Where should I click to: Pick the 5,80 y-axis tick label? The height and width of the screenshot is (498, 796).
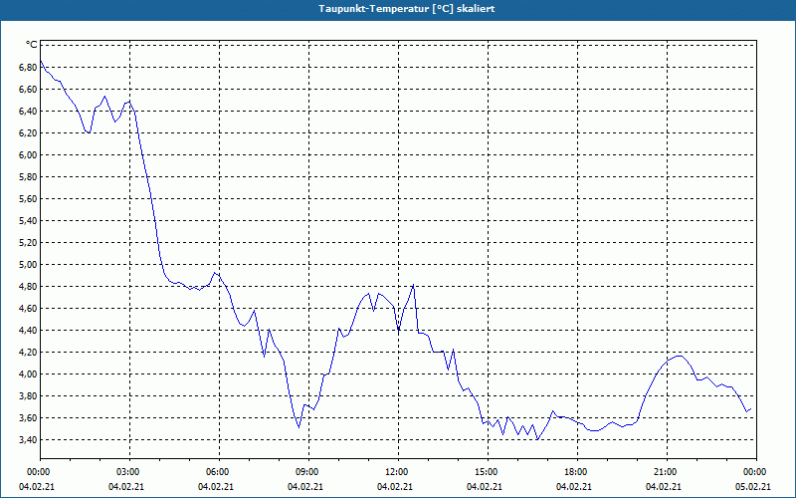click(x=28, y=177)
